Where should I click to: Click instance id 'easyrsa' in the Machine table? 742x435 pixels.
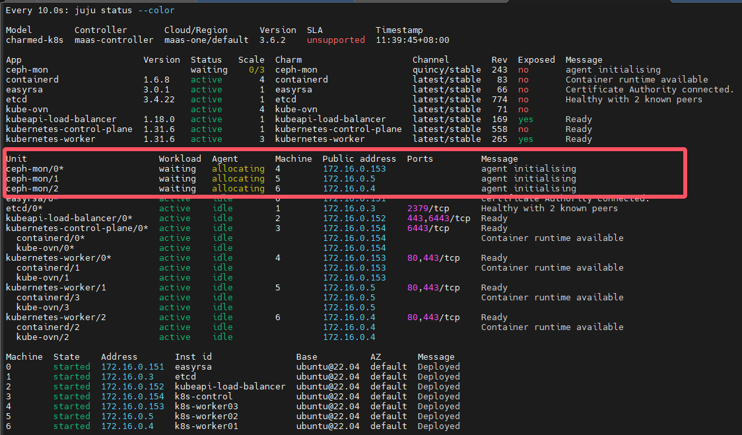coord(193,367)
